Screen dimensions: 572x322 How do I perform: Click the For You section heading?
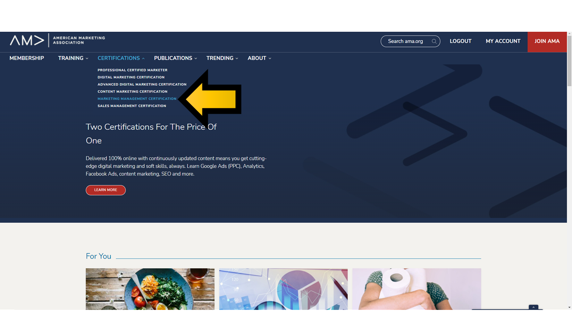pos(98,256)
